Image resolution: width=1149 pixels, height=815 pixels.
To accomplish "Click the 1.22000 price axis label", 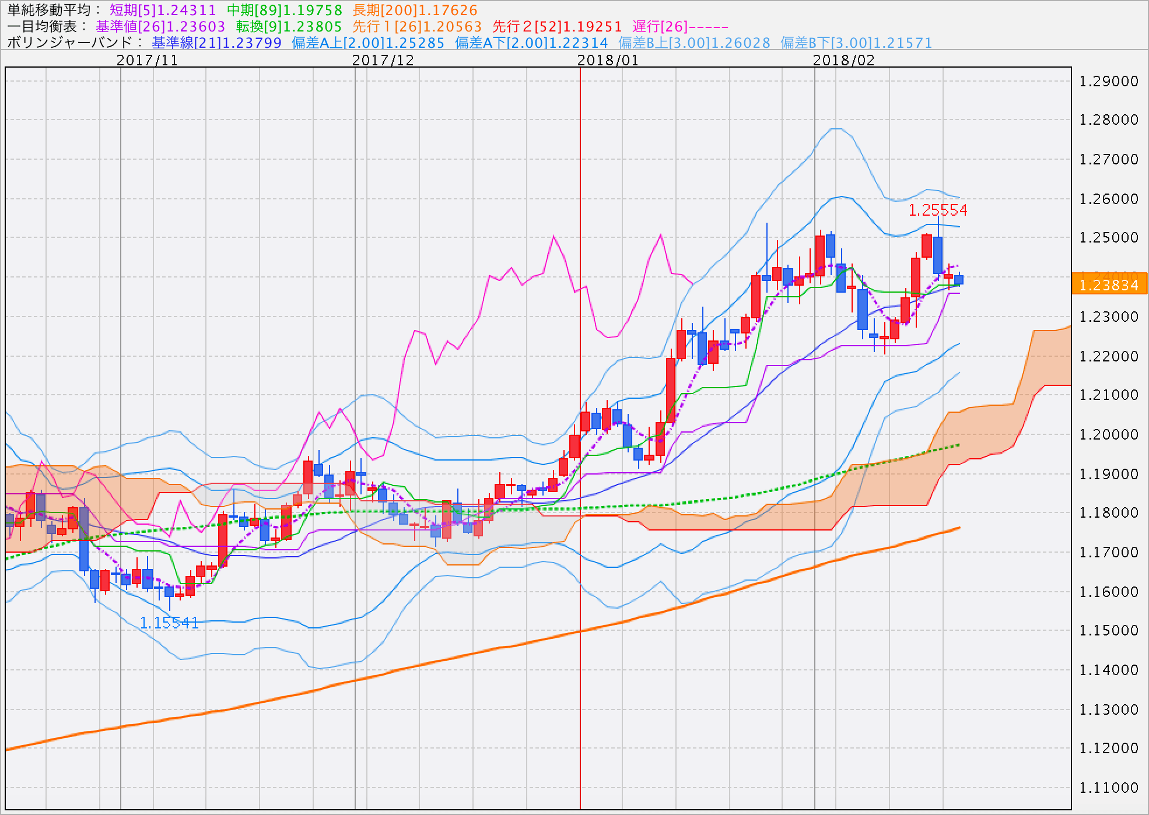I will tap(1109, 356).
